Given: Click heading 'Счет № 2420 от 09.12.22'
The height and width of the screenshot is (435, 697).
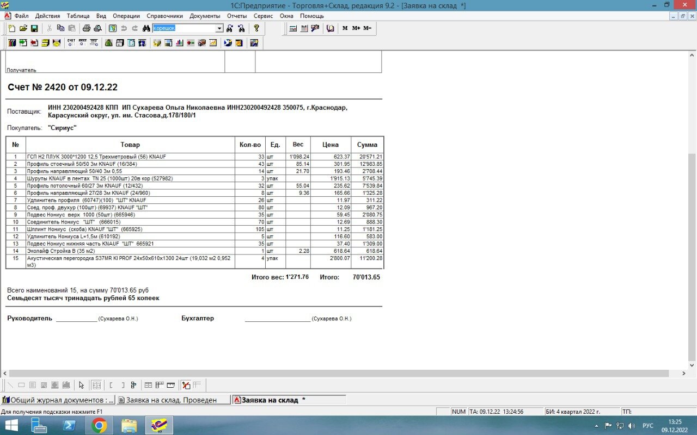Looking at the screenshot, I should [63, 87].
